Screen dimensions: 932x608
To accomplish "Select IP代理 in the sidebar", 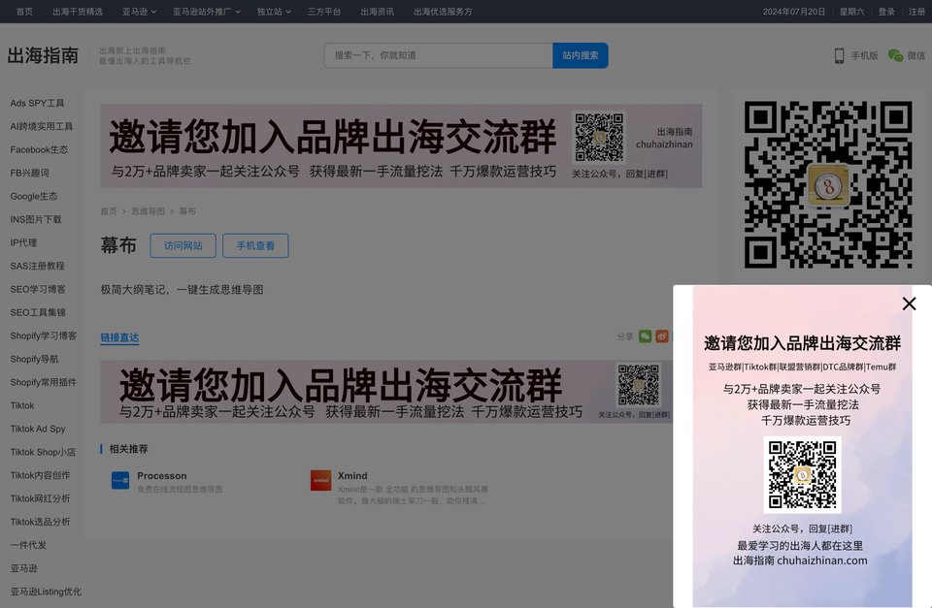I will (x=23, y=242).
